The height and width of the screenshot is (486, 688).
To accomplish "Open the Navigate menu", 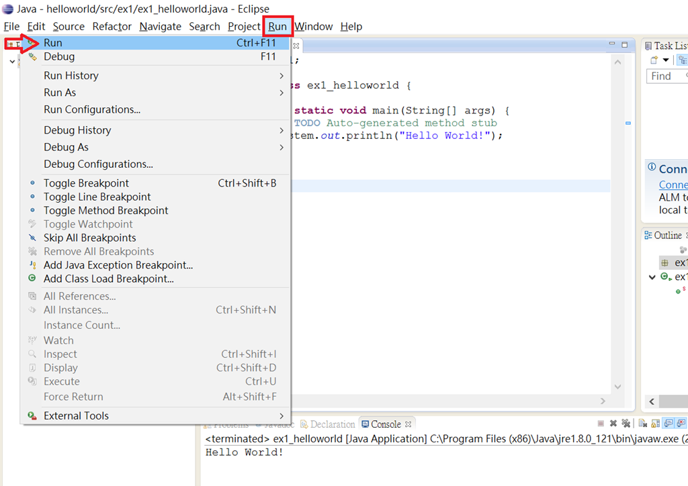I will (160, 27).
